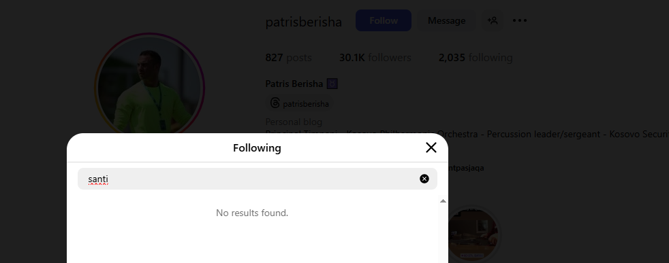Screen dimensions: 669x263
Task: Open the patrisberisha Threads profile link
Action: (x=300, y=103)
